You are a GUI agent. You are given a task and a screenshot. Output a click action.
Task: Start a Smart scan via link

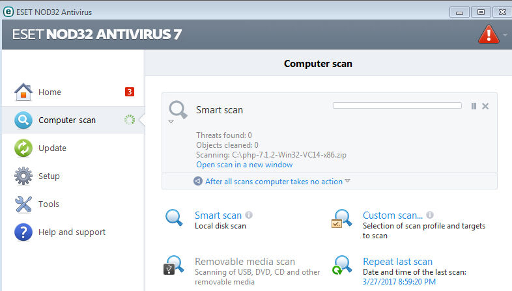click(x=218, y=215)
